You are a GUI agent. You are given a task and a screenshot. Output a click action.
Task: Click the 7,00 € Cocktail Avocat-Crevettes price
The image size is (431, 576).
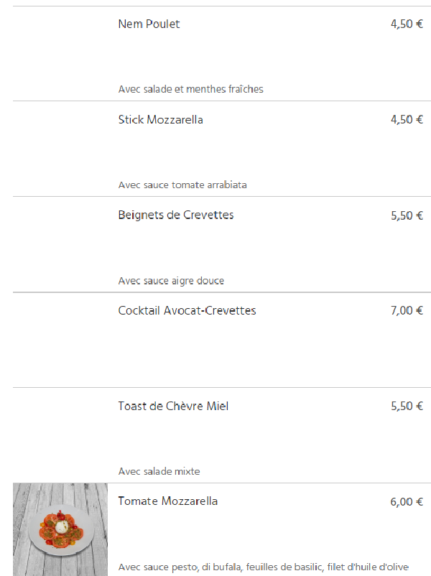pos(407,310)
